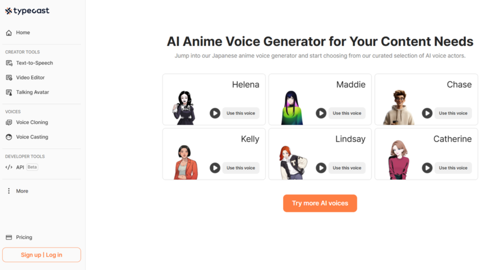Click the Try more AI voices button
Screen dimensions: 480x270
tap(320, 203)
